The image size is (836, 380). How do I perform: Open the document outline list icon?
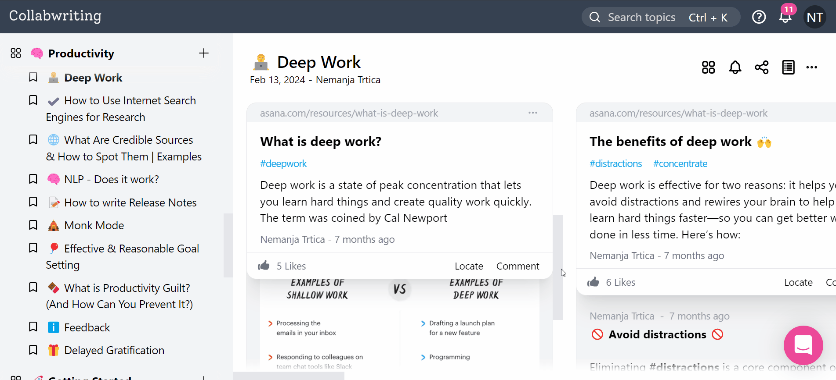[x=788, y=67]
